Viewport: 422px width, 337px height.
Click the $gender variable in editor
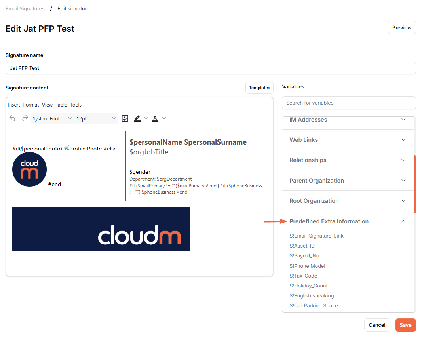point(140,172)
